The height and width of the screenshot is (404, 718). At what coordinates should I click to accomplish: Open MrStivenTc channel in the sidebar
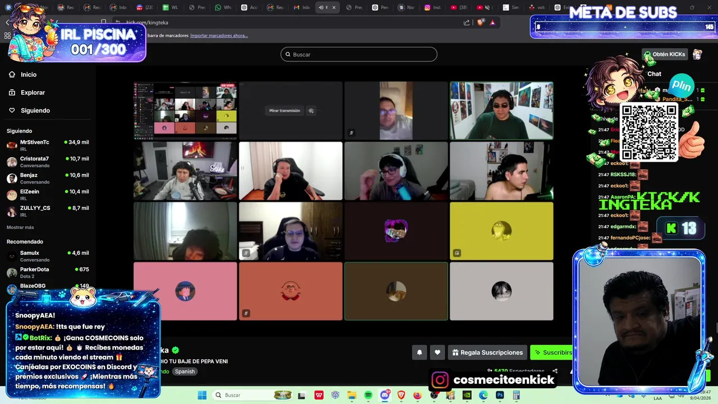click(x=48, y=145)
